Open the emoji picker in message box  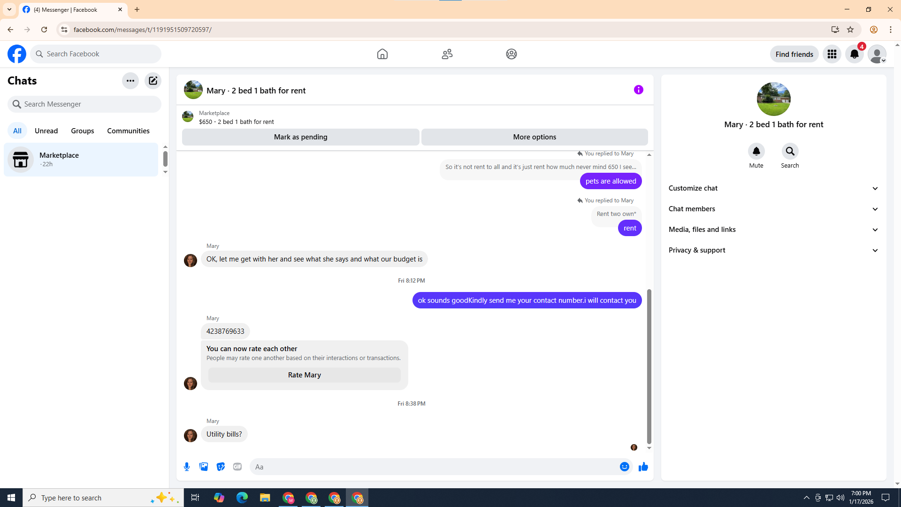[x=624, y=467]
